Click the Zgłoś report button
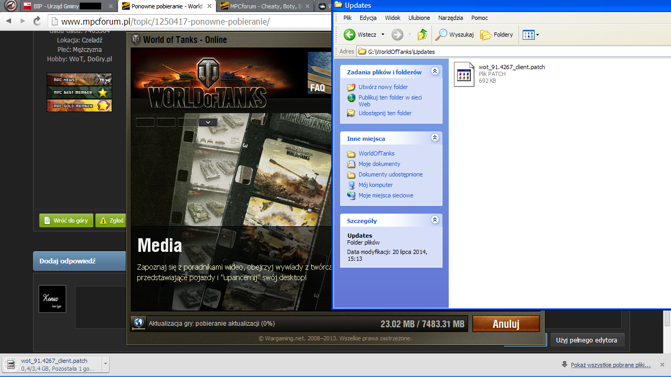This screenshot has height=377, width=671. [x=111, y=220]
